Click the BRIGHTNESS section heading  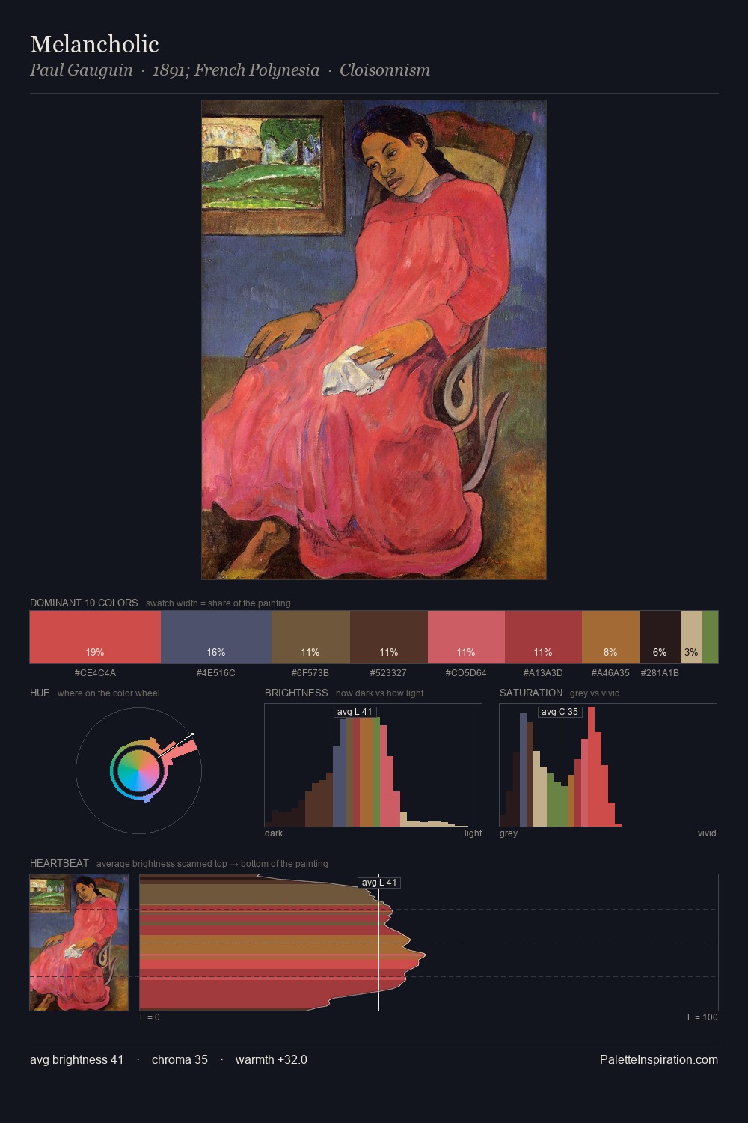[x=296, y=693]
